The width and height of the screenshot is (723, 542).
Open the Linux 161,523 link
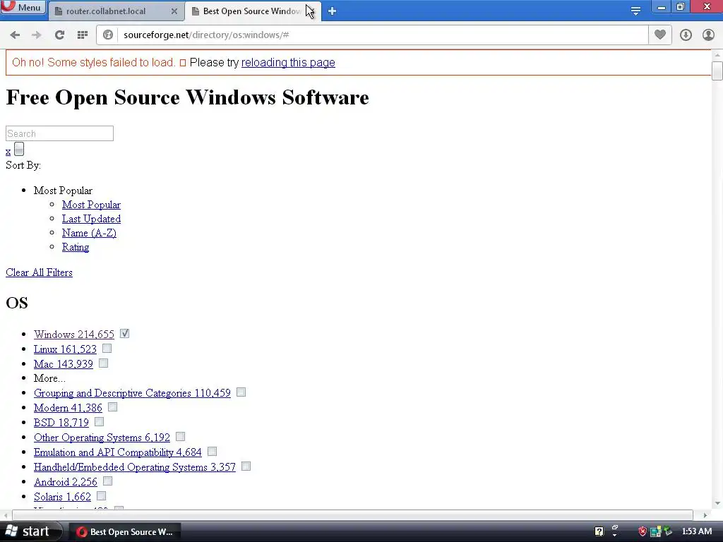pyautogui.click(x=65, y=349)
